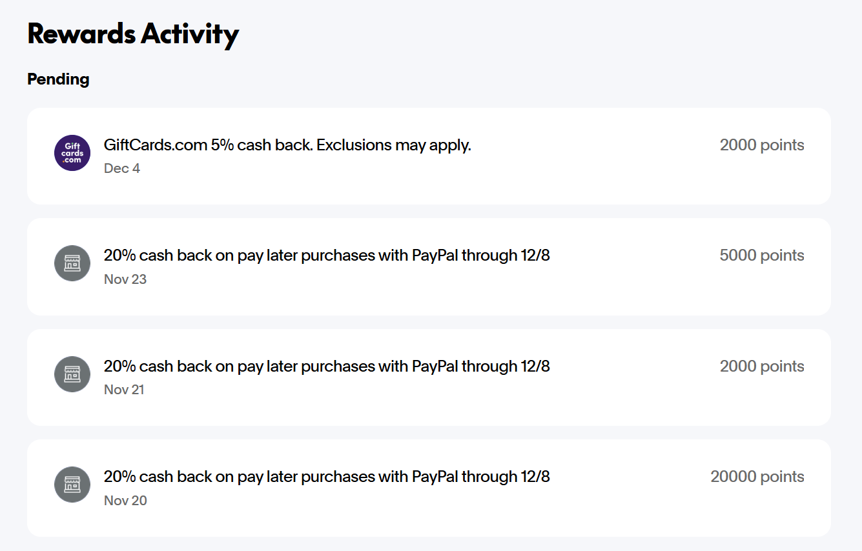The width and height of the screenshot is (862, 551).
Task: Click the Pending section label
Action: tap(58, 79)
